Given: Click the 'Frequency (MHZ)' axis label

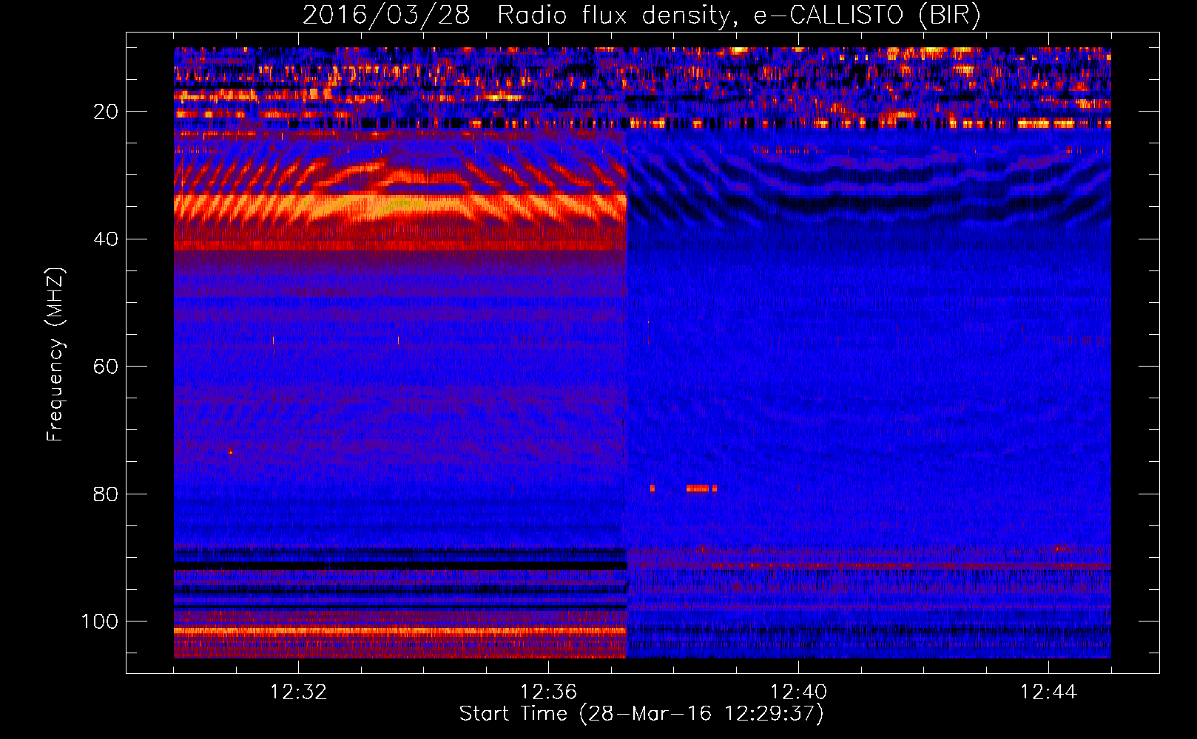Looking at the screenshot, I should point(55,355).
